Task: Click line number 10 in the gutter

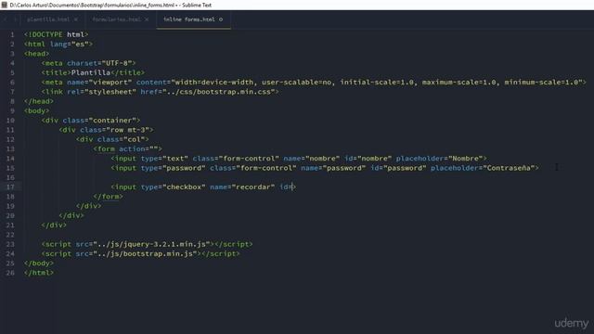Action: [x=10, y=120]
